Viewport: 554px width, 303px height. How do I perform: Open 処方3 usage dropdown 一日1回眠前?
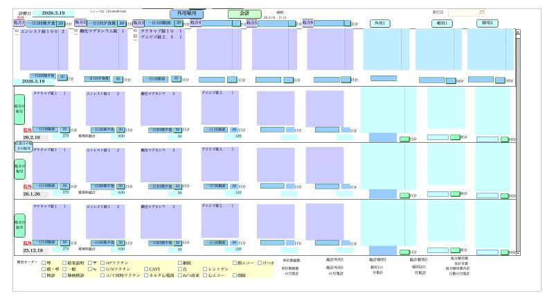click(x=158, y=23)
